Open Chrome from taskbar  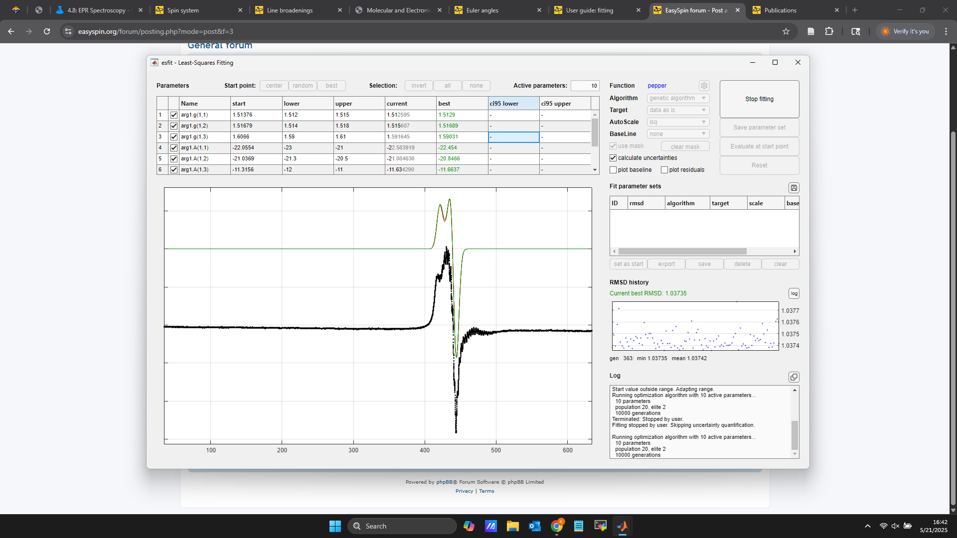(557, 526)
